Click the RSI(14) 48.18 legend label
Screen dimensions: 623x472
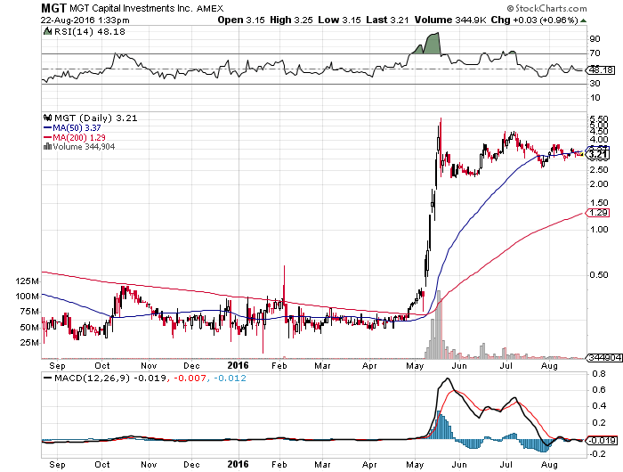pyautogui.click(x=89, y=31)
